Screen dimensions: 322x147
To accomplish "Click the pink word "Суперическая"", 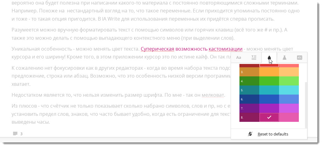I will (157, 49).
